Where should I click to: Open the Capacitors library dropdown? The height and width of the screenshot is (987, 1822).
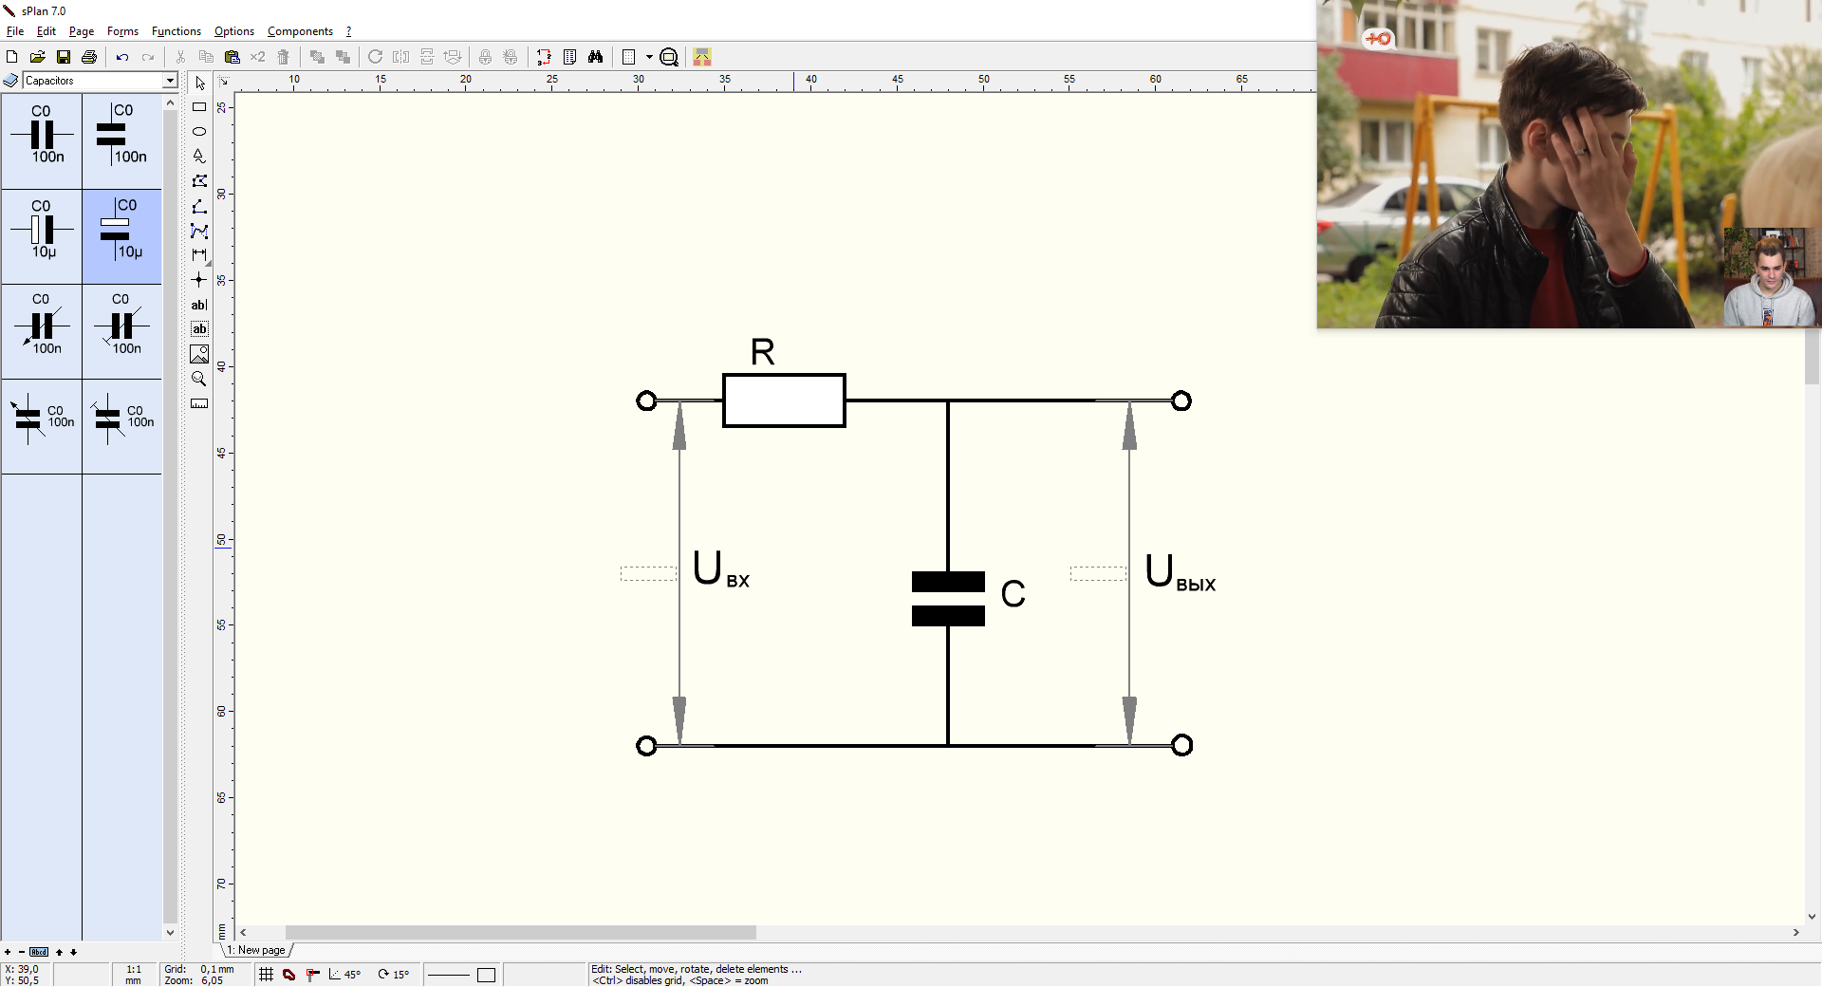click(170, 81)
